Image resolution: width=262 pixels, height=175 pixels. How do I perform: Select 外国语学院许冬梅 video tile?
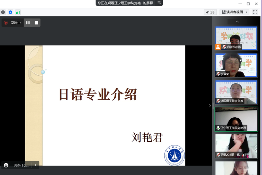[236, 92]
